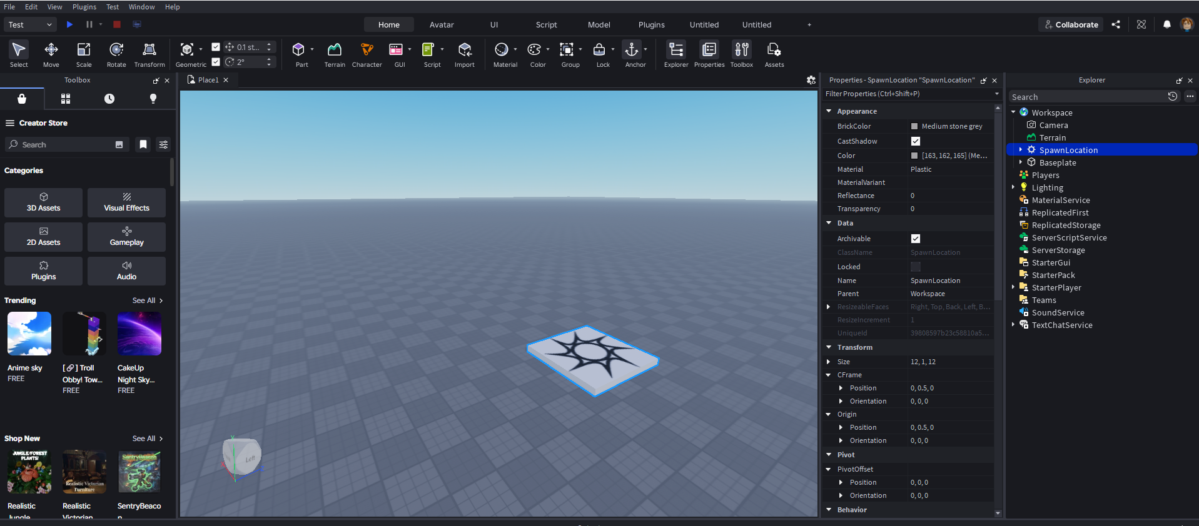
Task: Select the Move tool
Action: coord(51,54)
